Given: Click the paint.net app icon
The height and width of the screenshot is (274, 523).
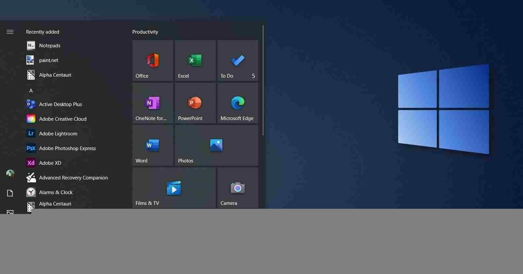Looking at the screenshot, I should click(x=31, y=60).
